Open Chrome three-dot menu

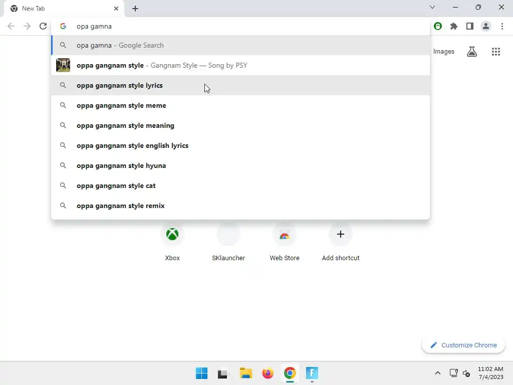coord(502,26)
